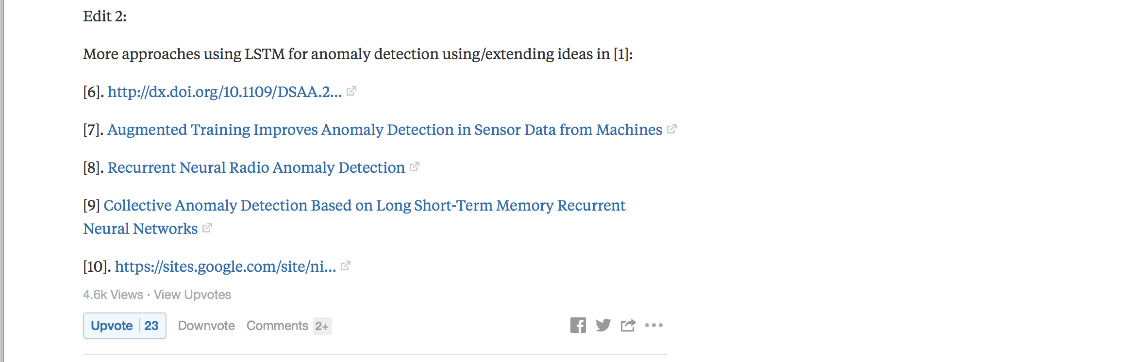Click external-link icon after DSAA doi link
Screen dimensions: 1135x362
click(x=351, y=91)
